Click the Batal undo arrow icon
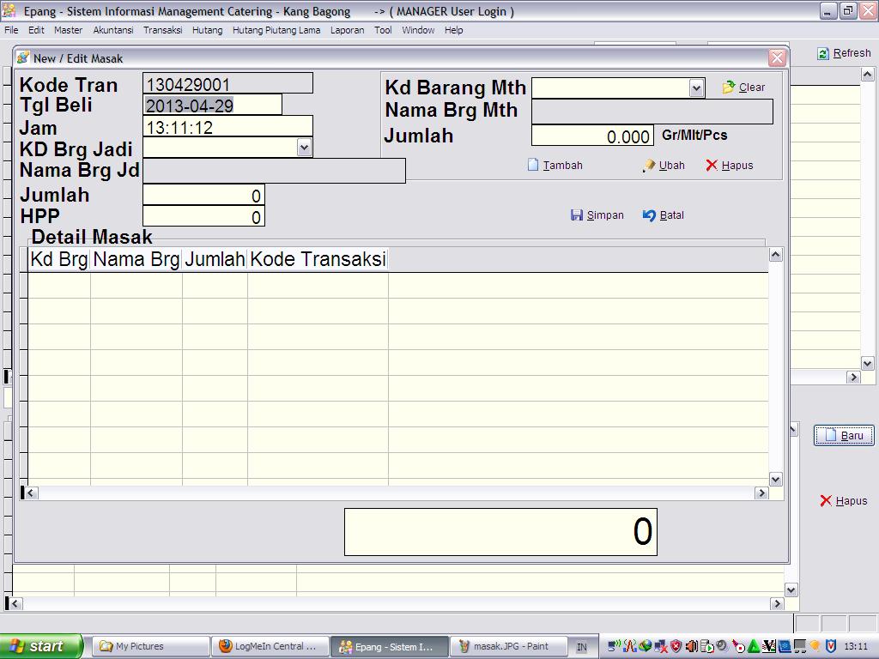The height and width of the screenshot is (659, 879). tap(649, 215)
